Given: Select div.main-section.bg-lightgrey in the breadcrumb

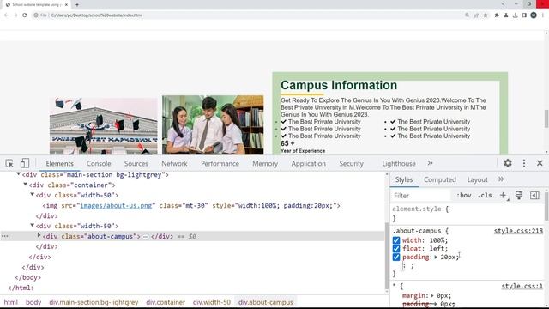Looking at the screenshot, I should pyautogui.click(x=94, y=302).
